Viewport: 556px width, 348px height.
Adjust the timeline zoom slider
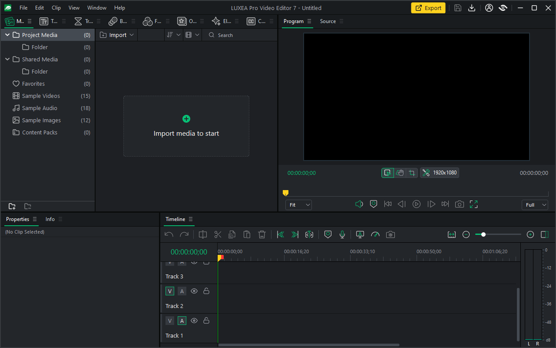tap(483, 234)
